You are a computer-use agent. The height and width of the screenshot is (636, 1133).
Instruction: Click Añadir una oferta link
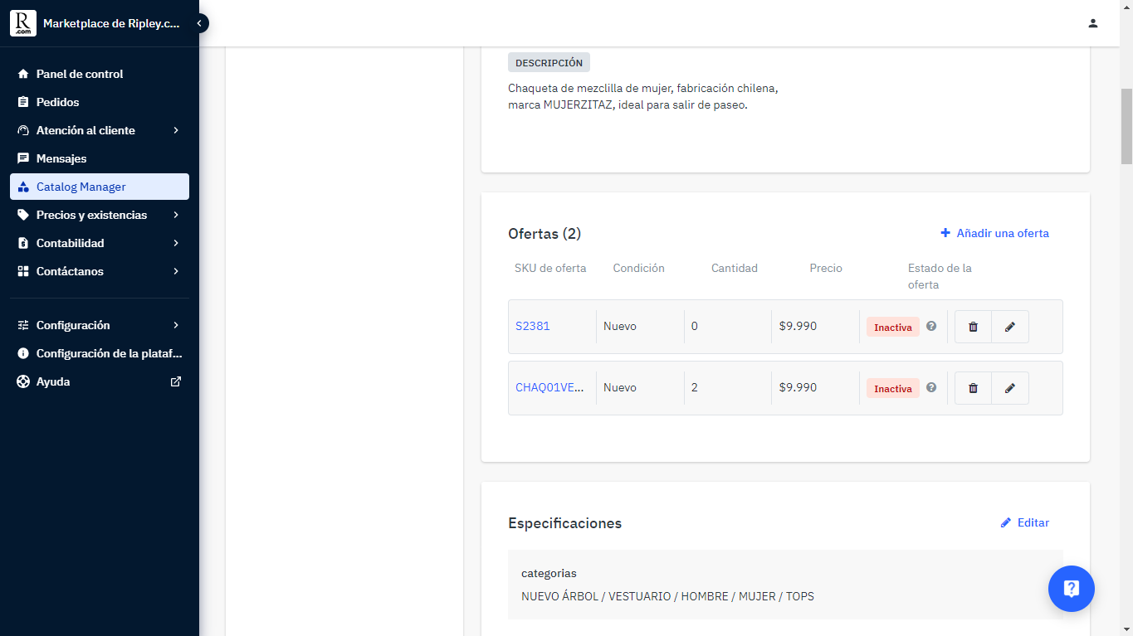tap(994, 233)
